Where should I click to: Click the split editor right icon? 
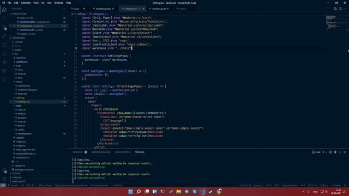[x=340, y=9]
